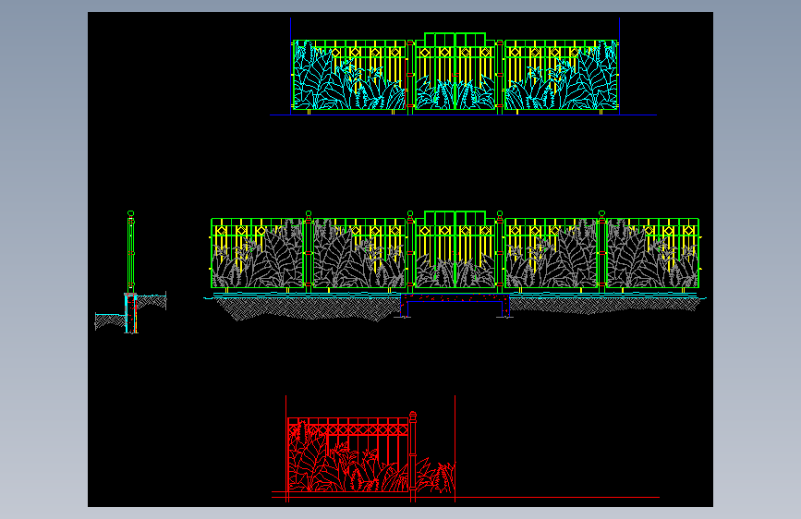The image size is (801, 519).
Task: Click the middle gate panel with gray foliage
Action: click(x=455, y=249)
